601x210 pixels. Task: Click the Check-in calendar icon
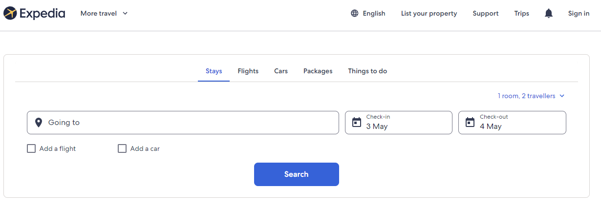[357, 122]
